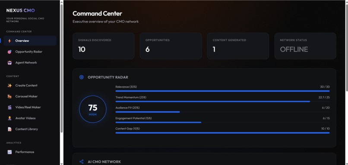
Task: Click the sidebar vertical scrollbar
Action: coord(61,69)
